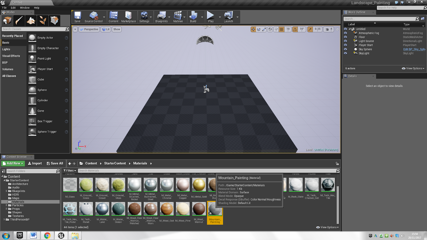The image size is (427, 240).
Task: Build the level lighting
Action: coord(193,17)
